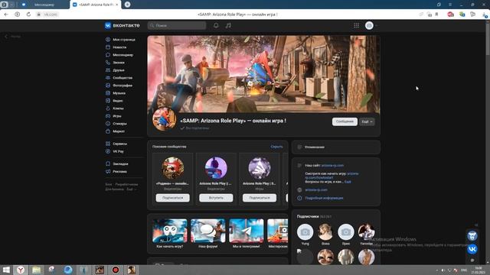Image resolution: width=490 pixels, height=275 pixels.
Task: Open Маркет in the left sidebar
Action: (x=119, y=131)
